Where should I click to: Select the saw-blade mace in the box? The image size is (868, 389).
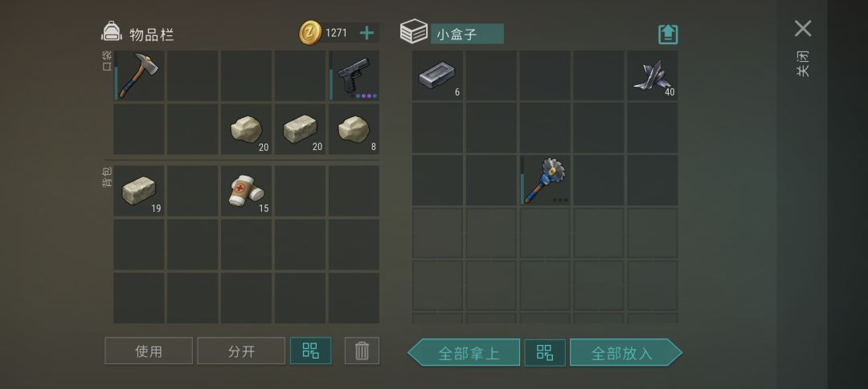pyautogui.click(x=545, y=180)
